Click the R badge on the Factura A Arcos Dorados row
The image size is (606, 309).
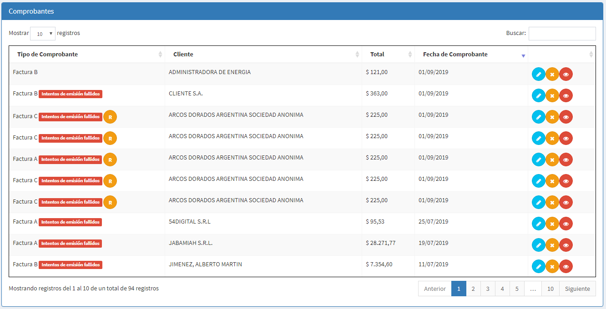pyautogui.click(x=110, y=159)
